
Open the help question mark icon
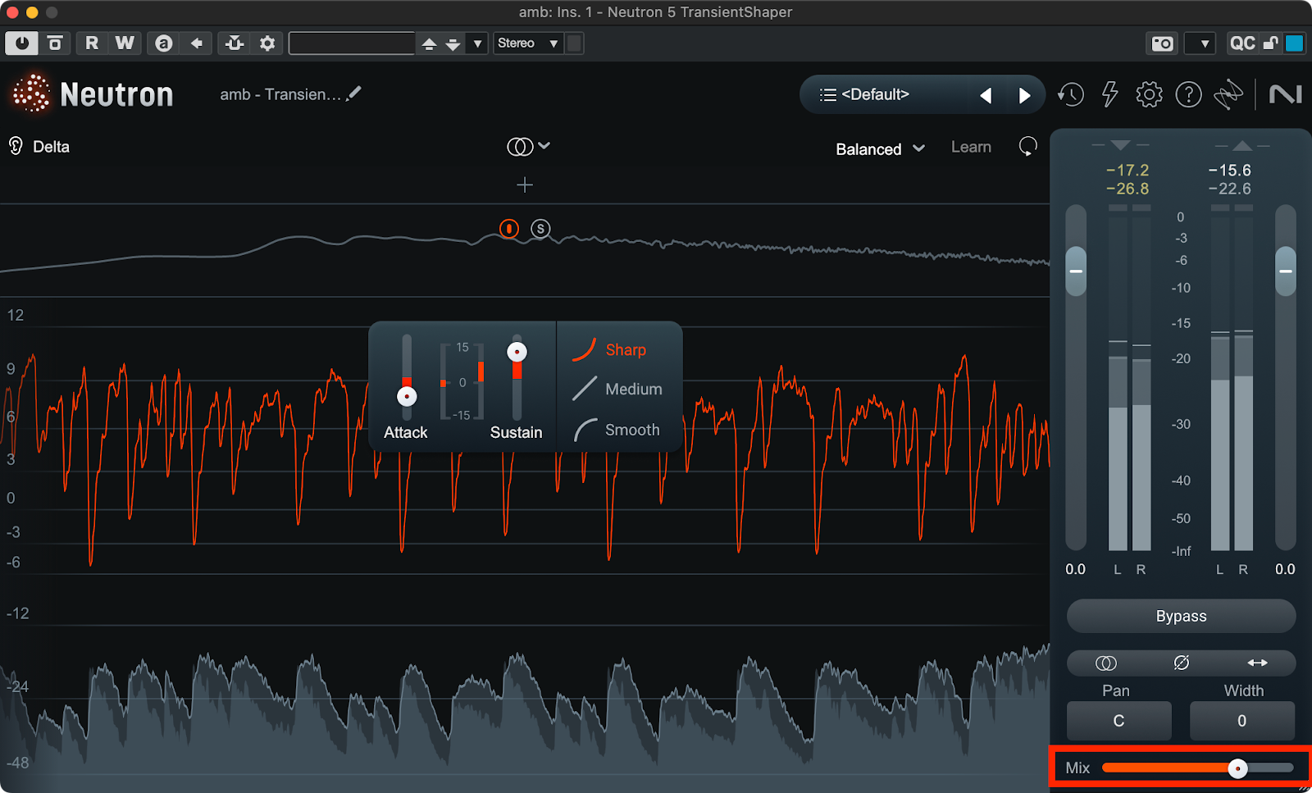(1188, 95)
